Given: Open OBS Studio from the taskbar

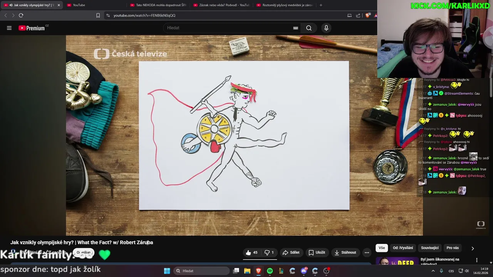Looking at the screenshot, I should 327,271.
